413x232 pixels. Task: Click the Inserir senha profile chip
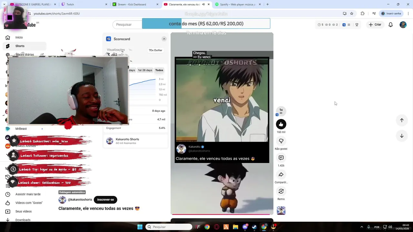point(391,14)
